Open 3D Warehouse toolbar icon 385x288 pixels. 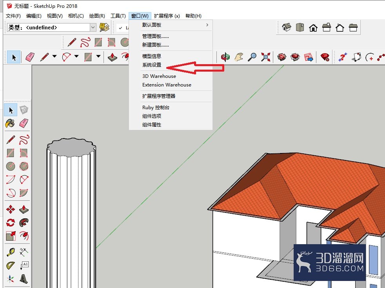tap(281, 57)
